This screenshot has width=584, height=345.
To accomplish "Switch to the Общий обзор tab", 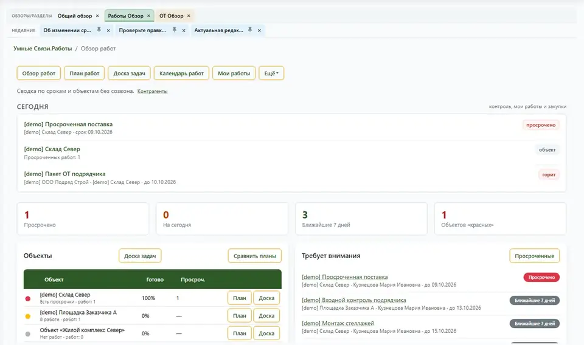I will click(74, 16).
